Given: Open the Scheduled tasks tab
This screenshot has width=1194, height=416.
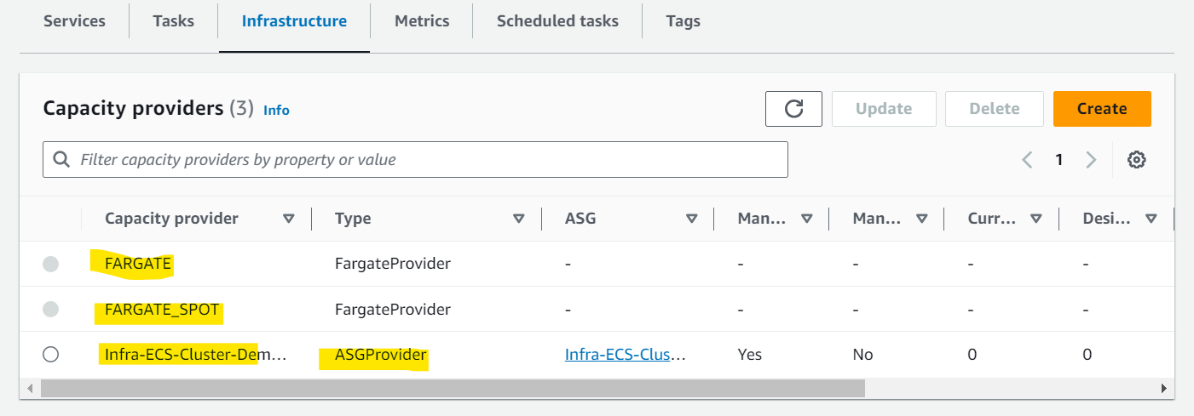Looking at the screenshot, I should pyautogui.click(x=557, y=21).
